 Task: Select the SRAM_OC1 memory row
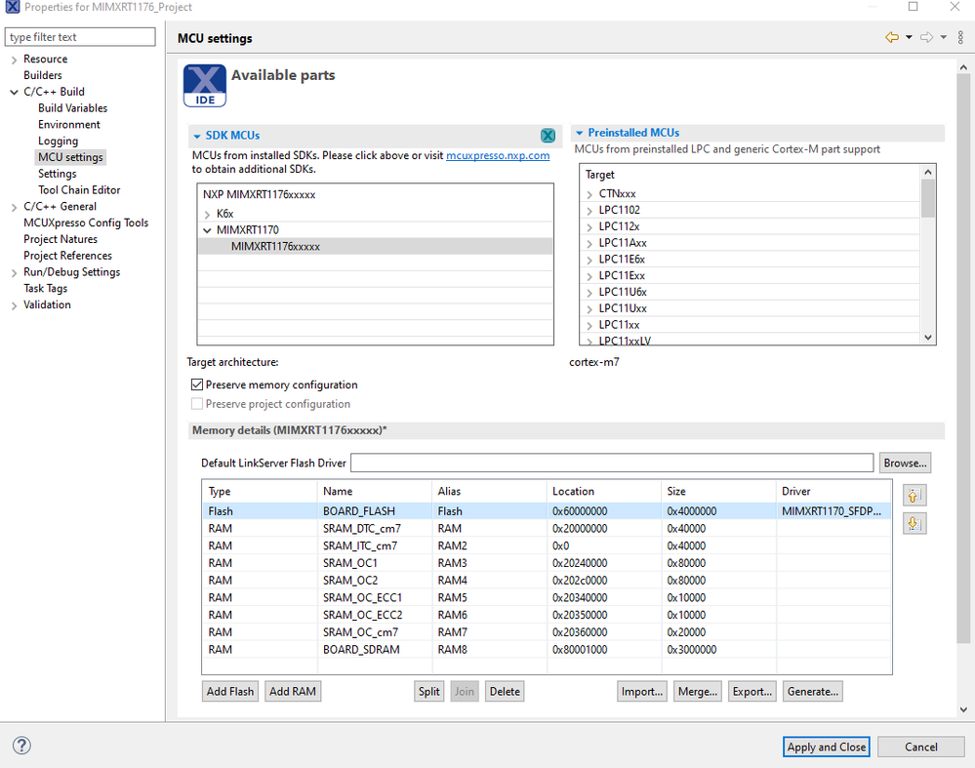coord(547,563)
